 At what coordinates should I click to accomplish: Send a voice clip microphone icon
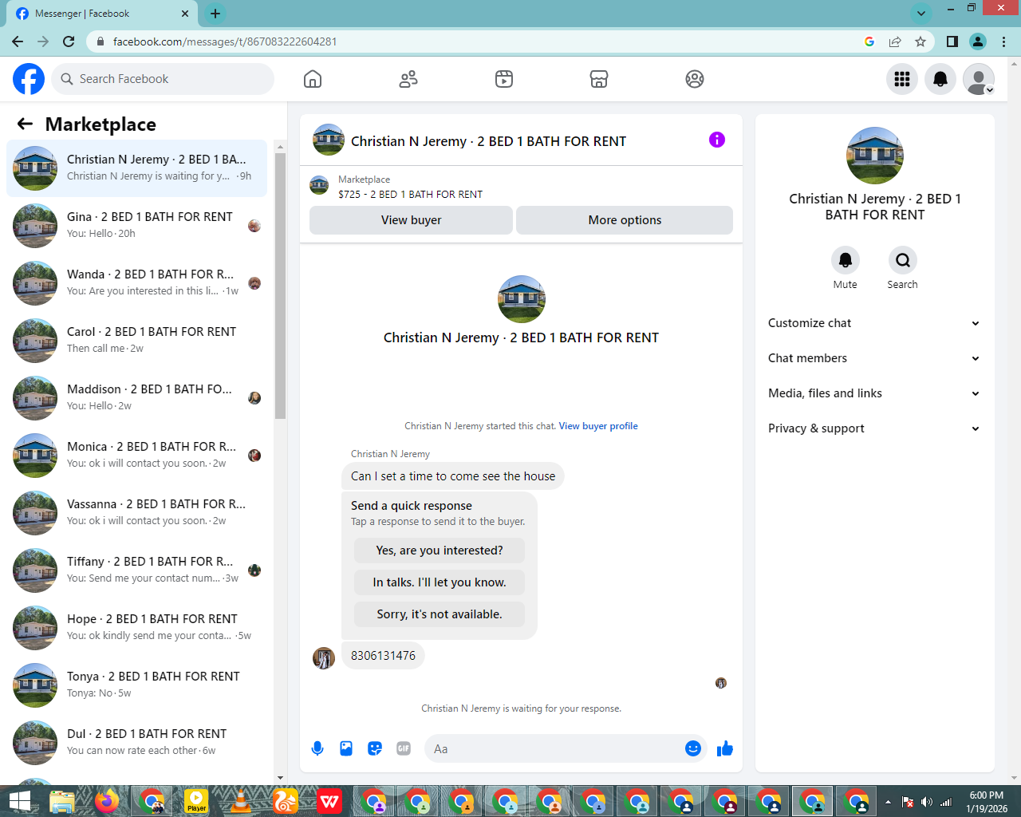317,748
